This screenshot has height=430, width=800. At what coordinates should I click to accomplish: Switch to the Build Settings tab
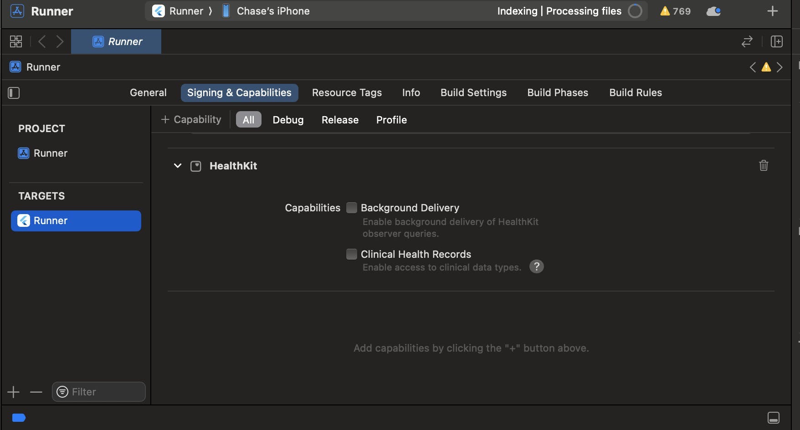click(x=473, y=92)
